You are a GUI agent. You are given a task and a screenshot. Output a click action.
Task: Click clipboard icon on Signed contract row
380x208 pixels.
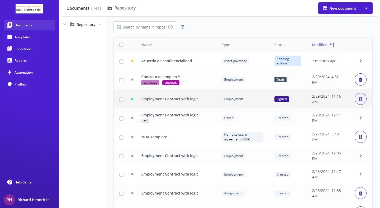coord(360,99)
